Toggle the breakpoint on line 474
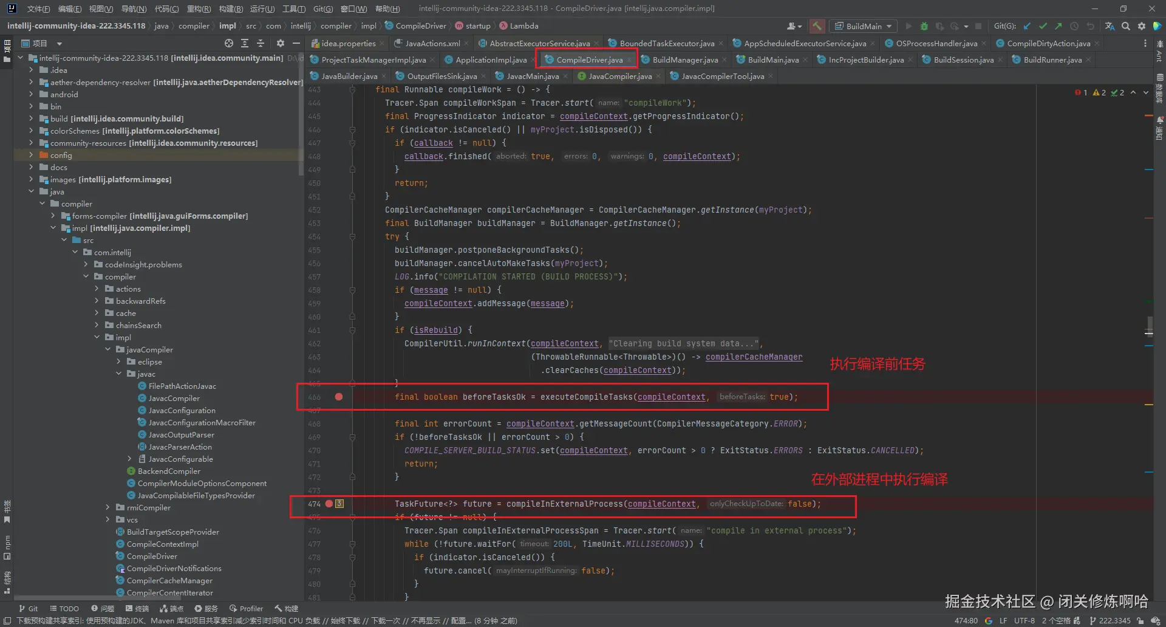The image size is (1166, 627). [x=329, y=504]
